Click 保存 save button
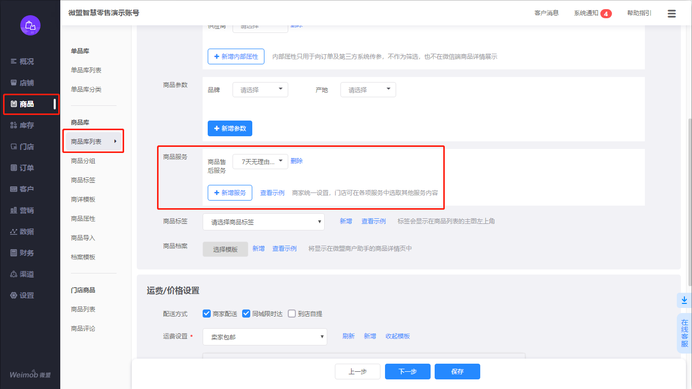 tap(457, 371)
